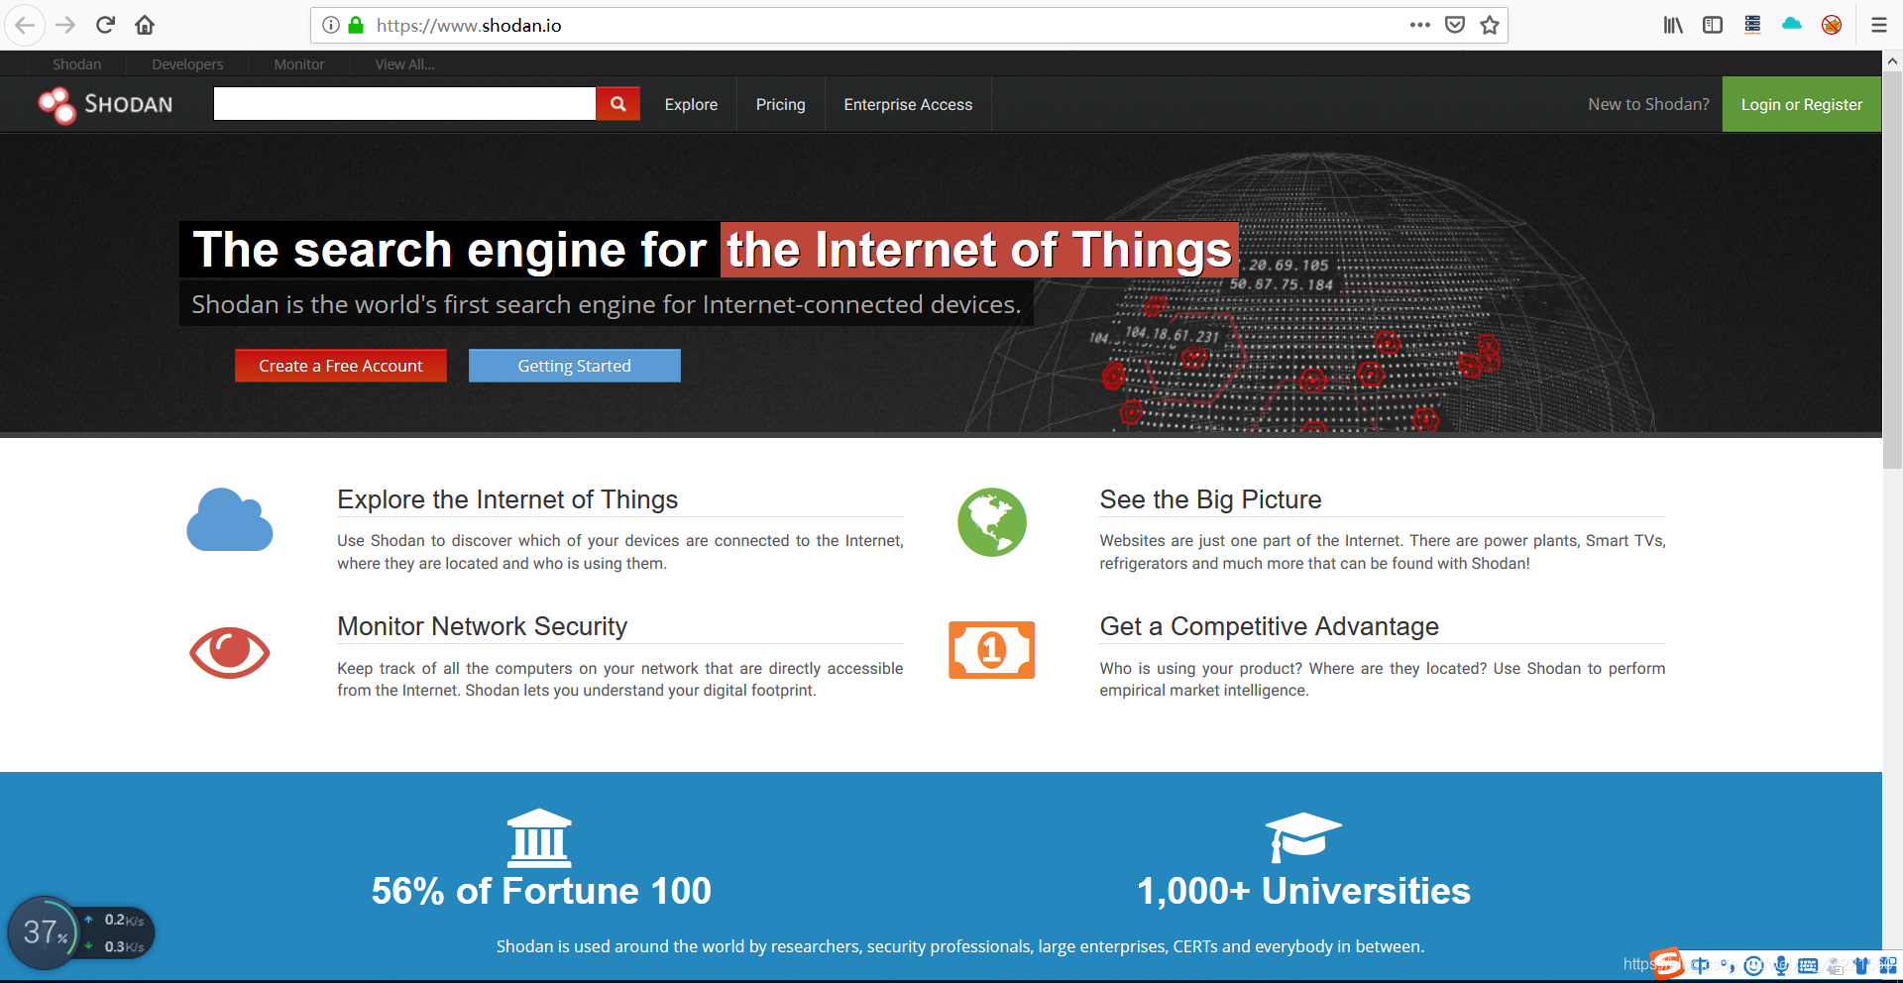Click Login or Register button

point(1802,104)
